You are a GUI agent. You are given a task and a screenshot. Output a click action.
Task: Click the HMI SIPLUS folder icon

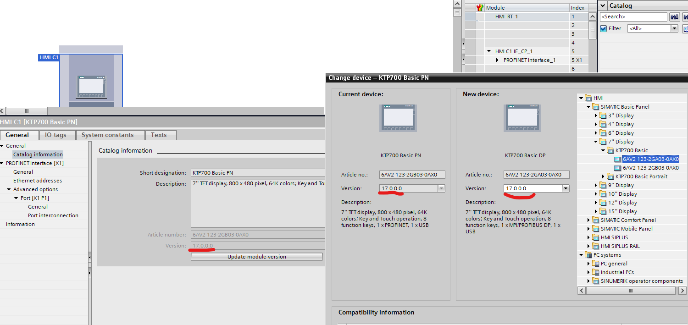[595, 237]
